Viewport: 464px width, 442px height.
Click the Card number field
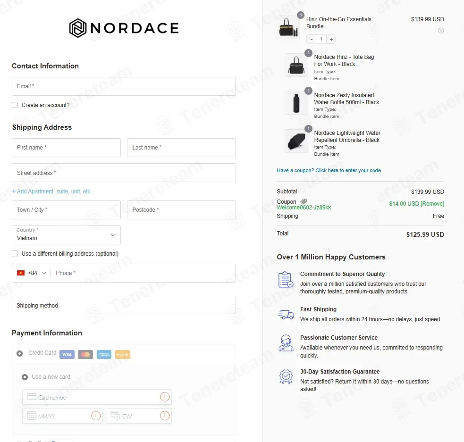[97, 397]
